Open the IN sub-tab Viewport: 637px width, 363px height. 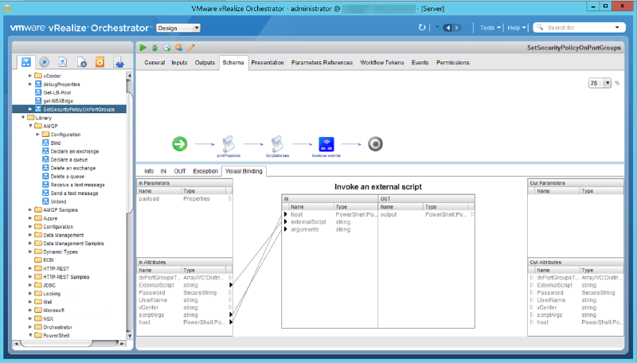pyautogui.click(x=163, y=171)
